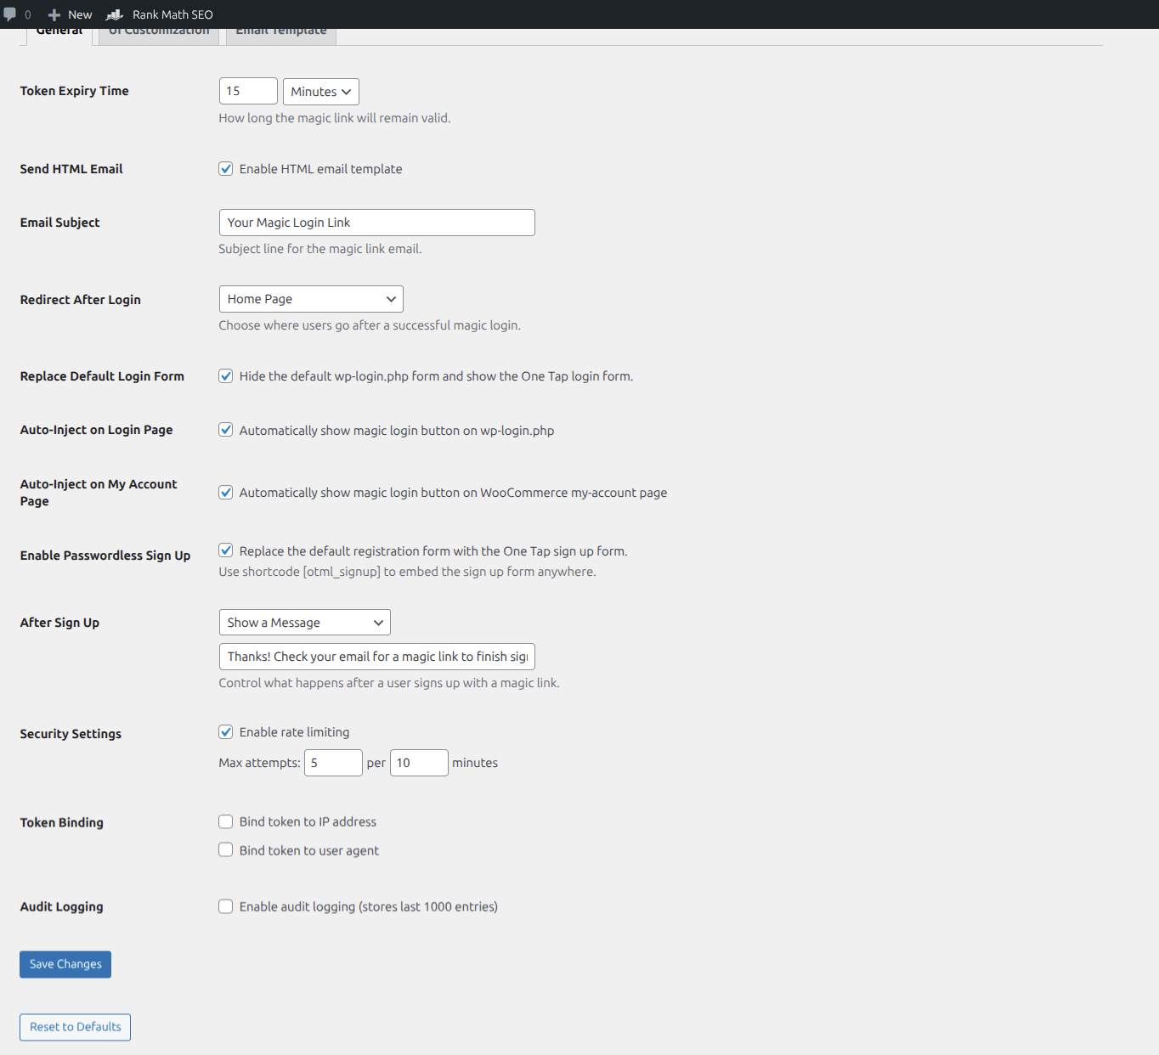Toggle magic login button on wp-login.php

coord(225,430)
